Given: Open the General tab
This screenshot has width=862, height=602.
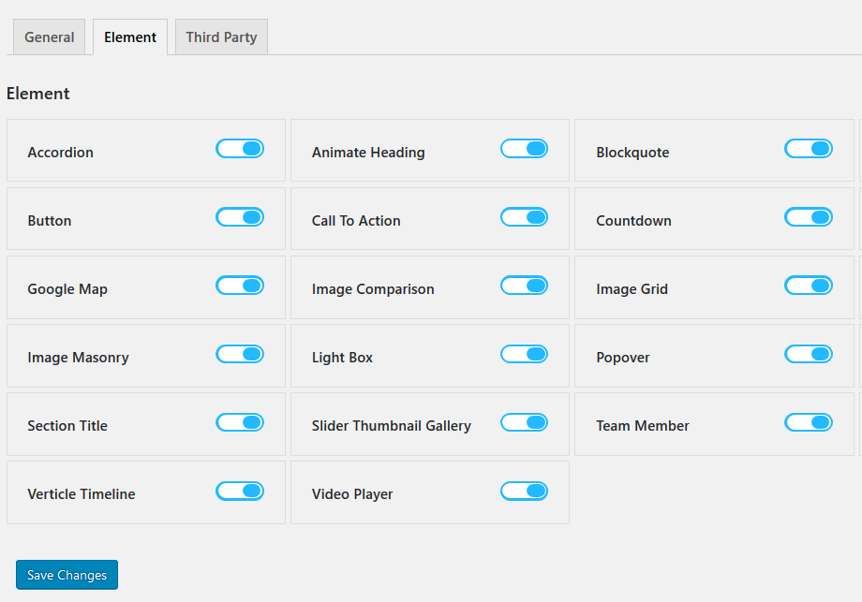Looking at the screenshot, I should pyautogui.click(x=49, y=37).
